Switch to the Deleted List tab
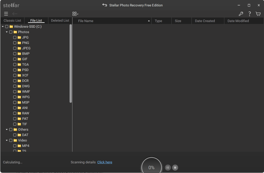Screen dimensions: 264x173 coord(60,21)
